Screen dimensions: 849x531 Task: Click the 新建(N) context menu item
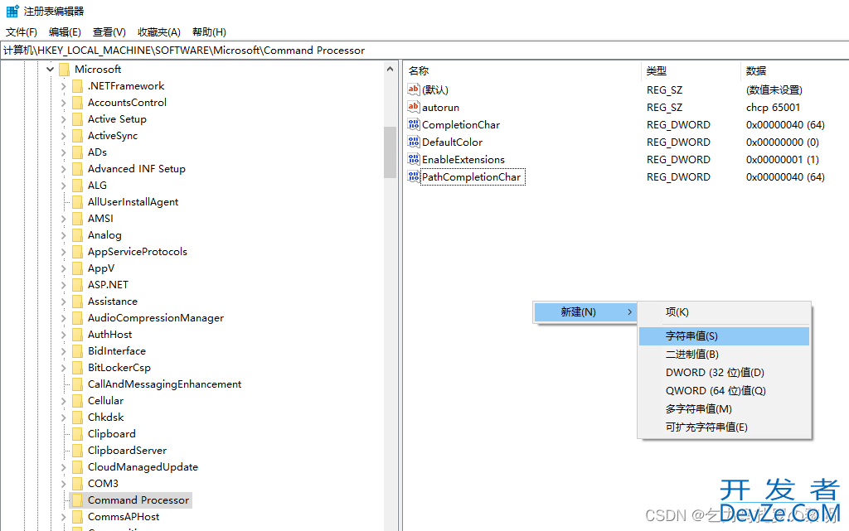click(585, 312)
